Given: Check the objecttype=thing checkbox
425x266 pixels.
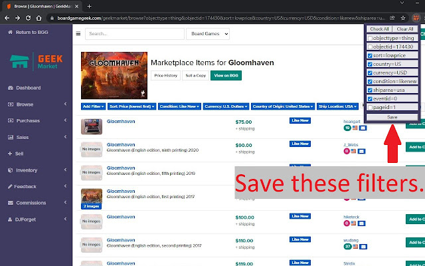Looking at the screenshot, I should point(370,39).
